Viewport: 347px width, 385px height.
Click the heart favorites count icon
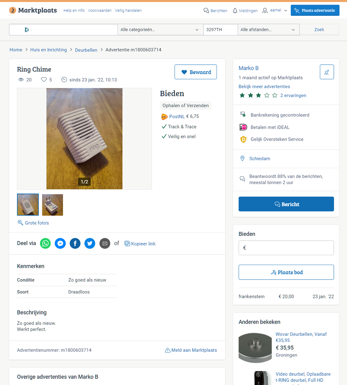tap(44, 80)
